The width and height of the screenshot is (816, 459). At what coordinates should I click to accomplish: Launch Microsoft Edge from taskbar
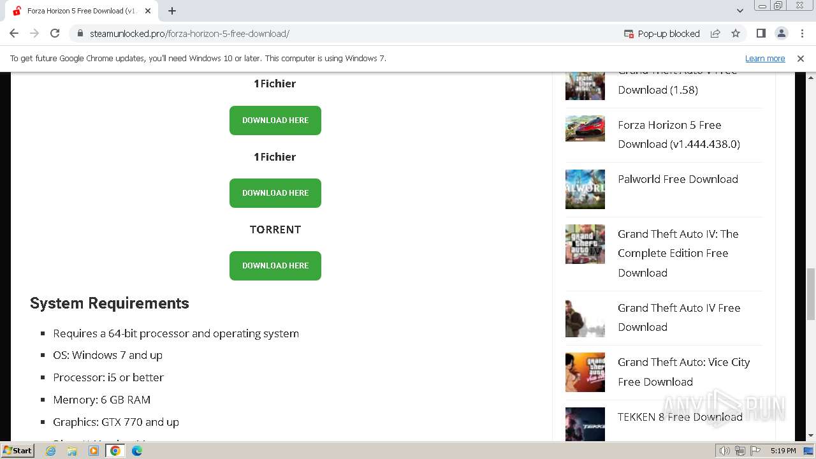(136, 451)
